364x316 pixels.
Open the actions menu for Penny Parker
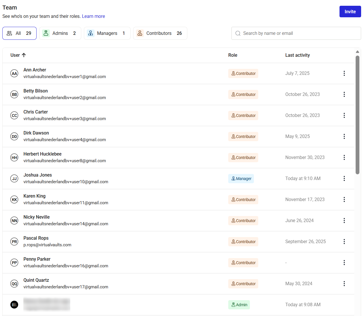coord(344,263)
